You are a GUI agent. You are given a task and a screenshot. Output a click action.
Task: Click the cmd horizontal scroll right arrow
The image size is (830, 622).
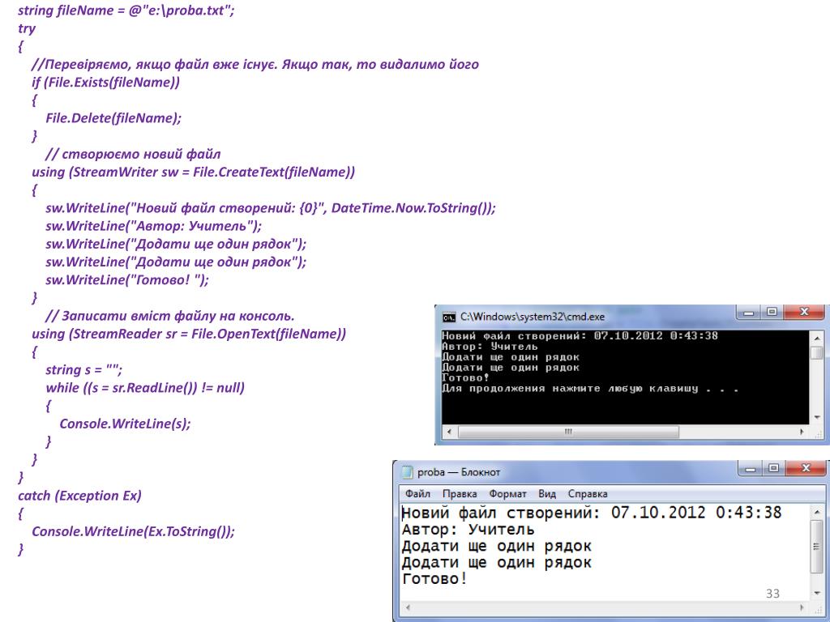coord(802,432)
